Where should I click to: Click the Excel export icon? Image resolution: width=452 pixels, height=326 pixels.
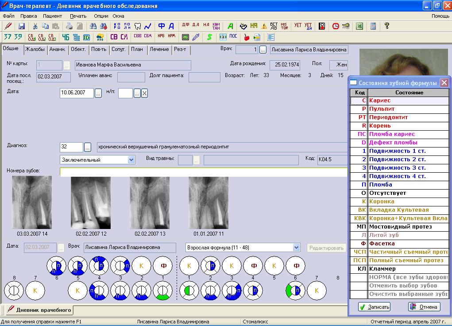coord(359,26)
